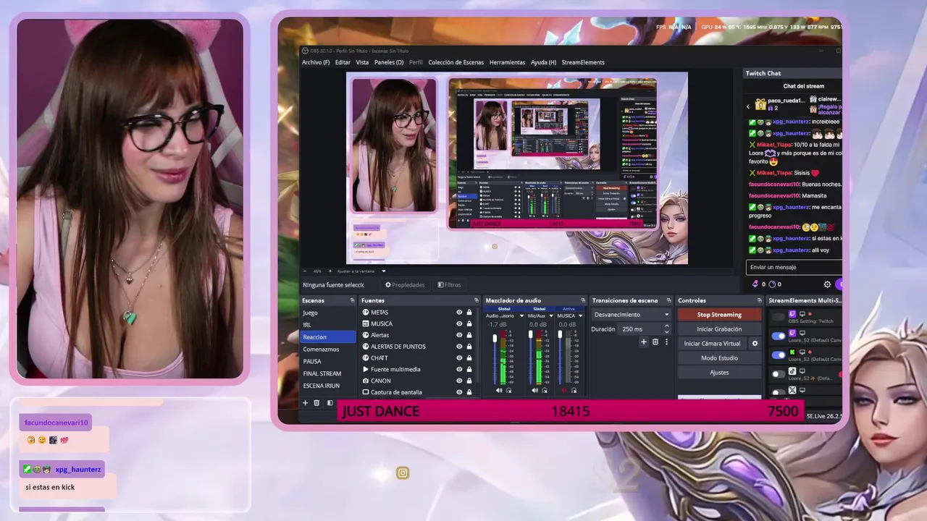Pop out the Controles dock panel
Image resolution: width=927 pixels, height=521 pixels.
(x=759, y=300)
